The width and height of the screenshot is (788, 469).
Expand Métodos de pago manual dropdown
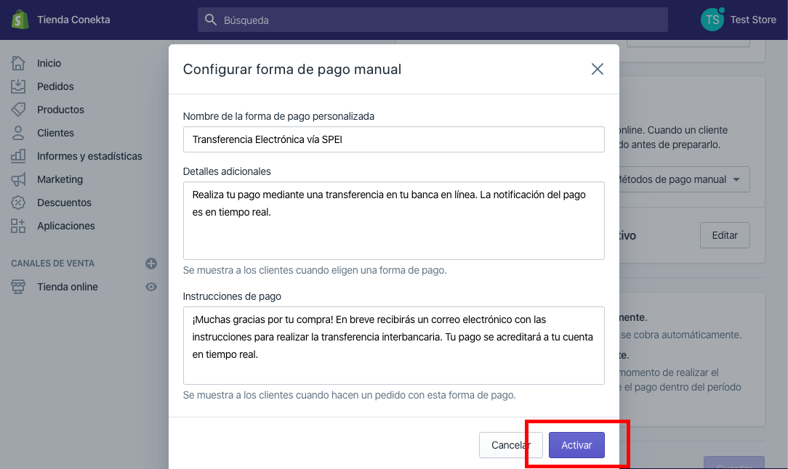[685, 179]
